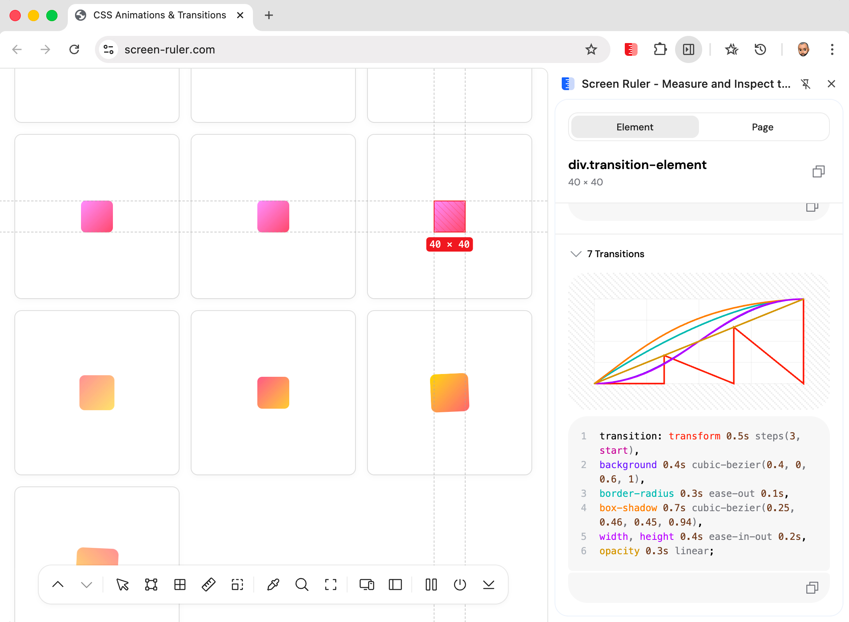Select the CSS Animations & Transitions browser tab
The width and height of the screenshot is (849, 622).
point(160,15)
